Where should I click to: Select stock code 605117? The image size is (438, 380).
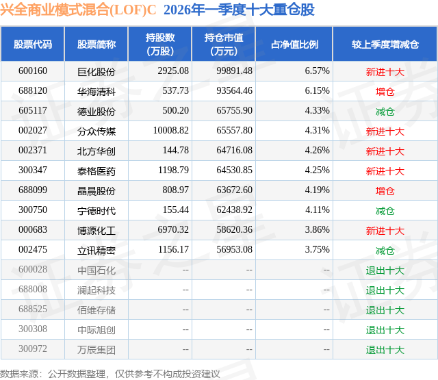coord(33,111)
